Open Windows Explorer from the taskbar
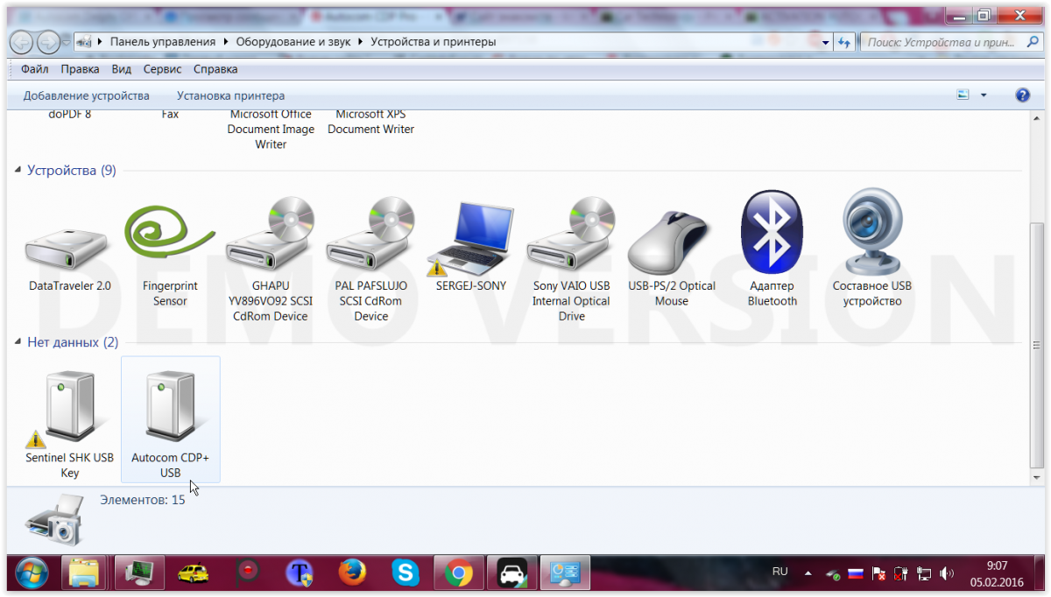Image resolution: width=1051 pixels, height=597 pixels. coord(85,574)
